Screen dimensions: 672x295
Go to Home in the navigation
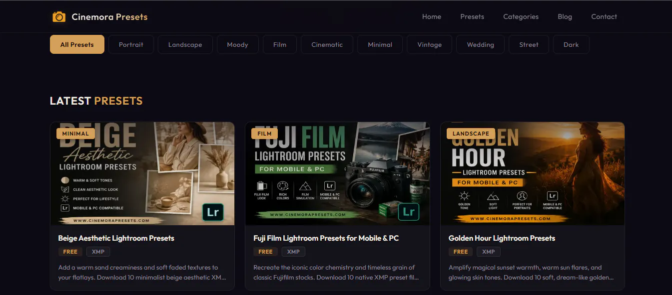click(432, 16)
